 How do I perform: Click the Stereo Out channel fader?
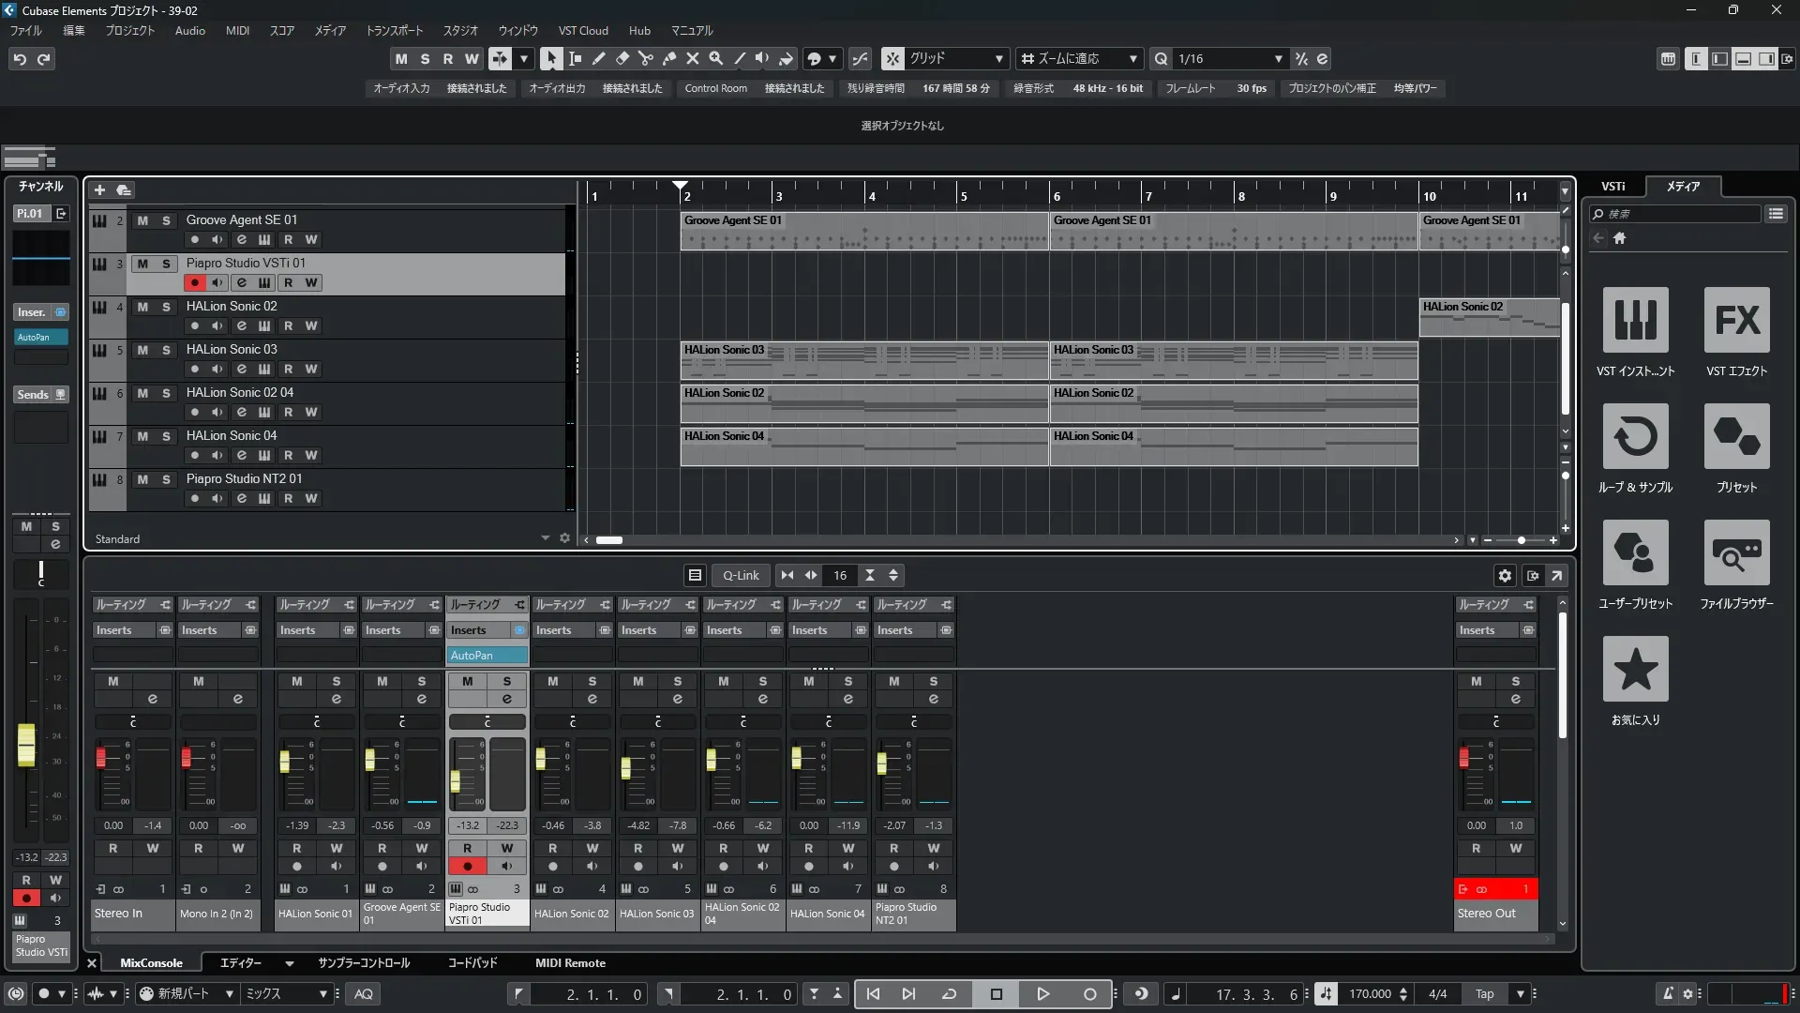1463,758
